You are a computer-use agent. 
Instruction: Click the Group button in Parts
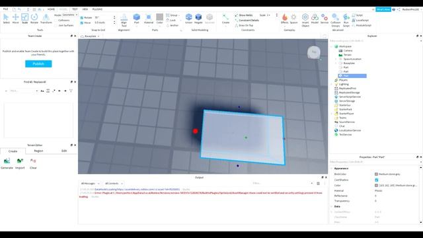click(172, 15)
